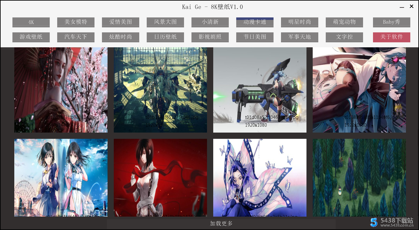The height and width of the screenshot is (230, 419).
Task: Select the 4K category tab
Action: tap(31, 22)
